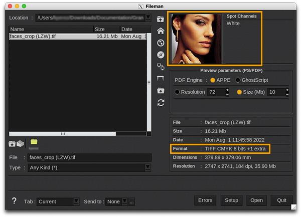Click the Date Mon Aug 1 value
Viewport: 301px width, 217px height.
[x=235, y=140]
